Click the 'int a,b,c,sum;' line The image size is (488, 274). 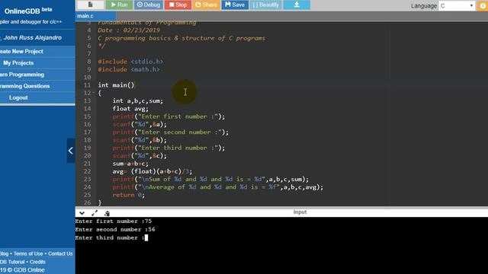tap(137, 100)
